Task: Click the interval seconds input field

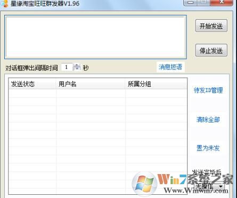Action: (67, 67)
